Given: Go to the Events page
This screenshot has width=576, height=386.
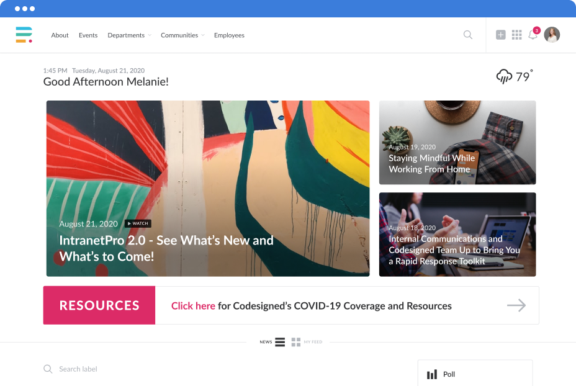Looking at the screenshot, I should [x=88, y=35].
